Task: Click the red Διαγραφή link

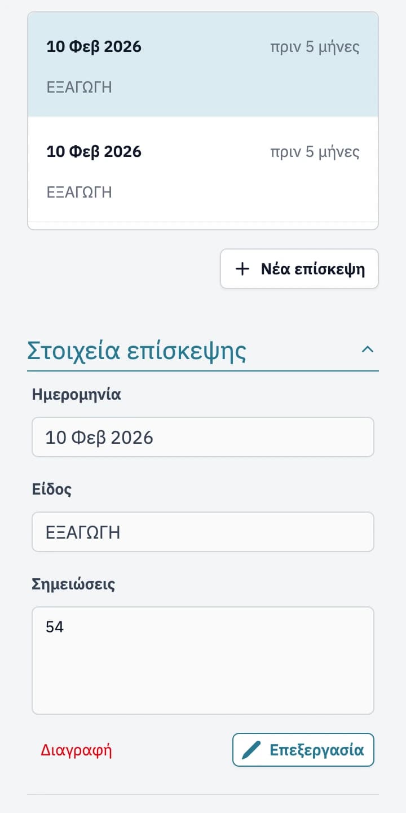Action: [x=76, y=750]
